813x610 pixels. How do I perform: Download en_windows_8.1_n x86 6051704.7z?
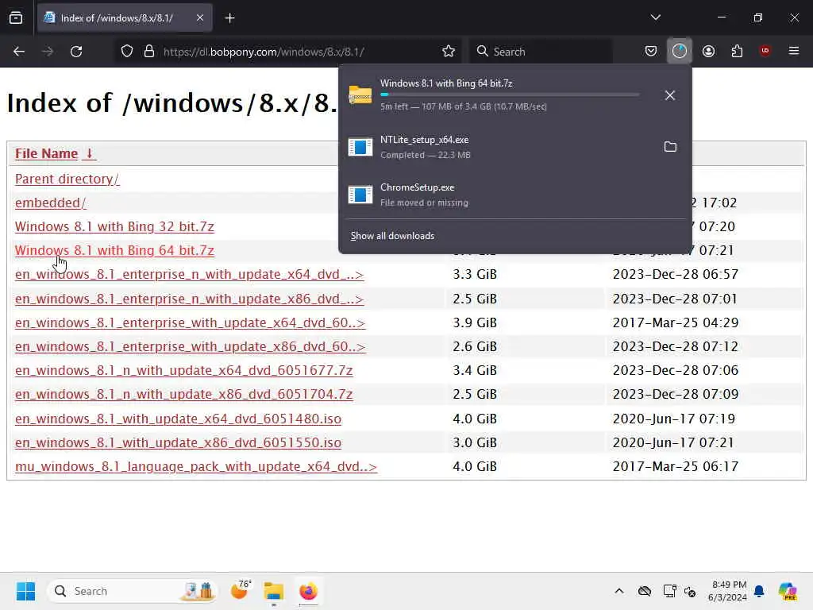click(184, 394)
